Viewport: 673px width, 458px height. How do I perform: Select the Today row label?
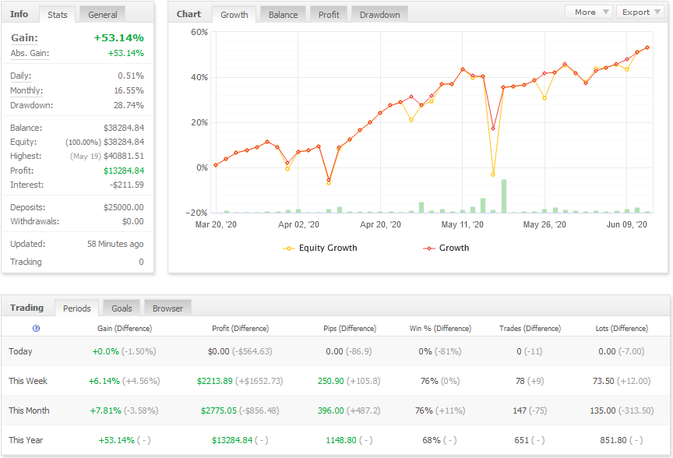[20, 351]
